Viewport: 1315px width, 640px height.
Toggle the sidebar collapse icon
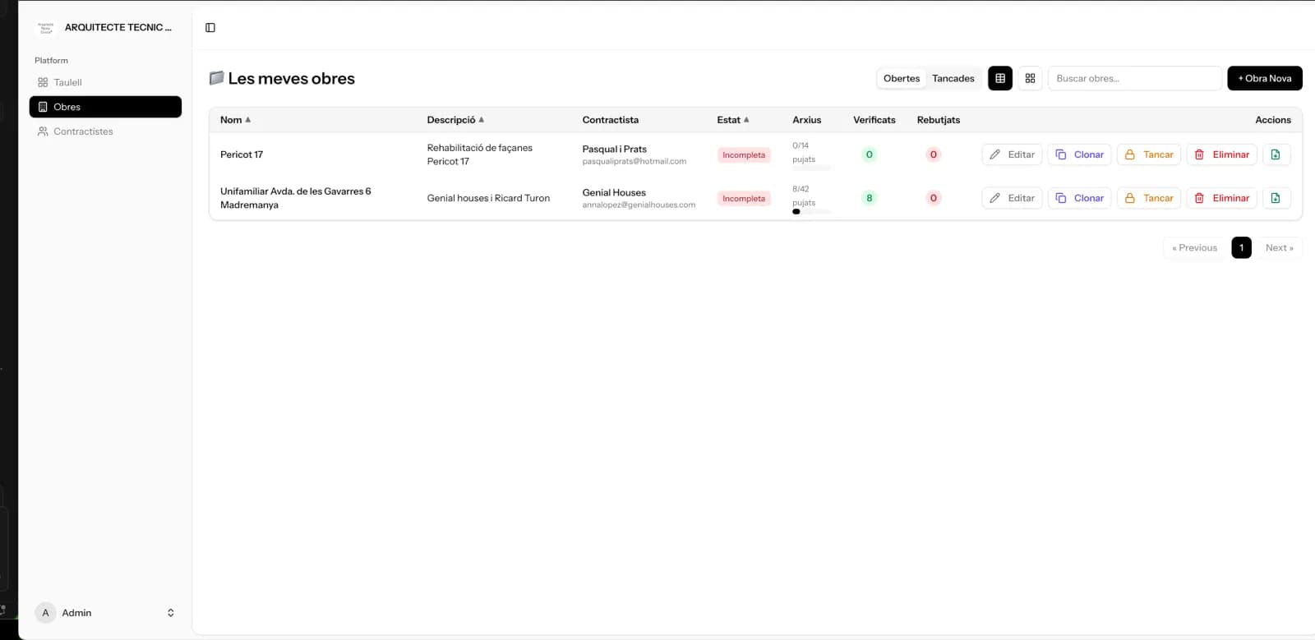coord(210,28)
